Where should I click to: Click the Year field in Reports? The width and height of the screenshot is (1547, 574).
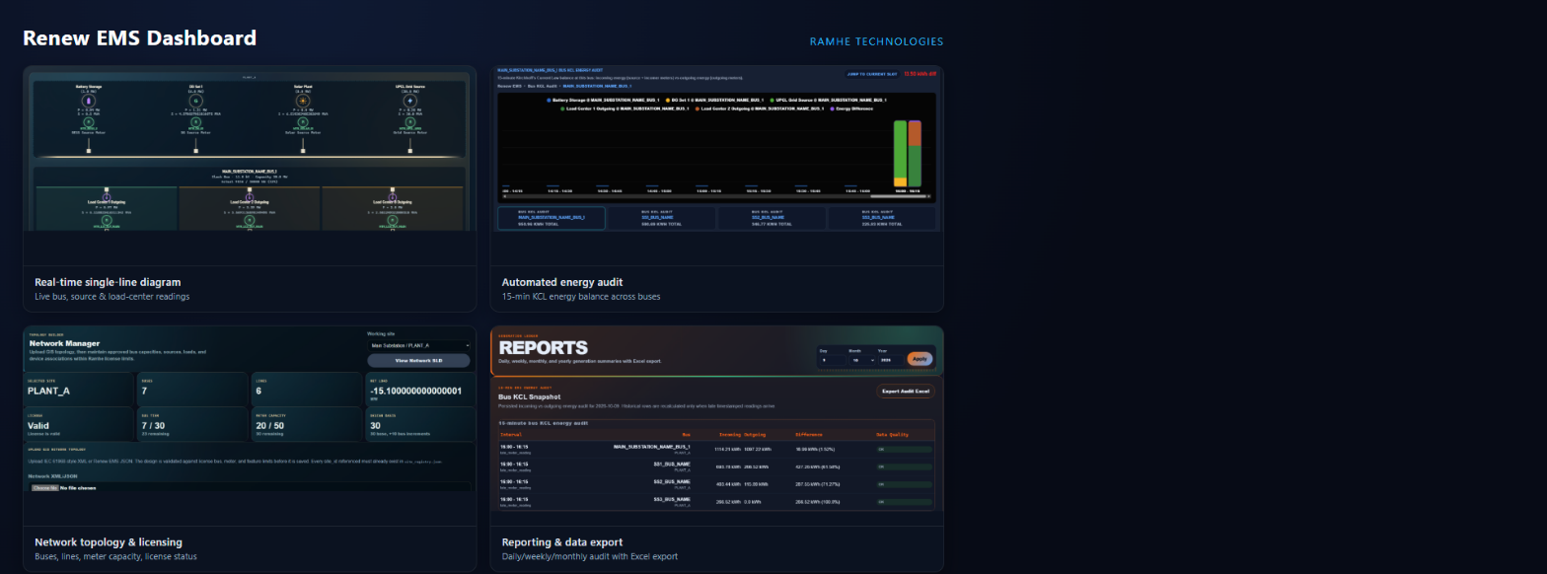pos(891,360)
